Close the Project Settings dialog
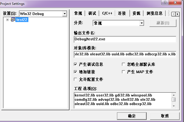This screenshot has height=122, width=184. pos(175,2)
